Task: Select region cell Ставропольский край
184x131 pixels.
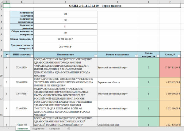Action: tap(117, 121)
